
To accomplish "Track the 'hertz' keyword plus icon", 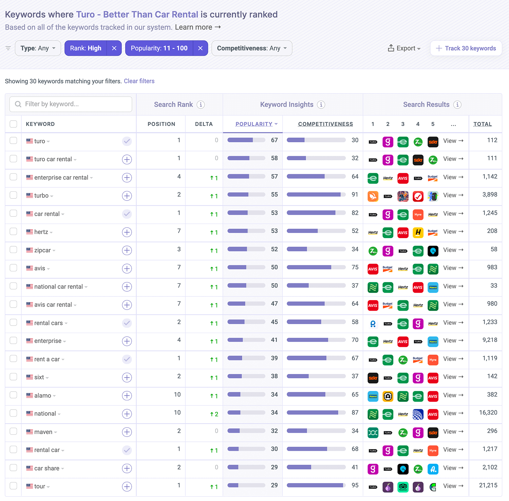I will click(x=127, y=232).
